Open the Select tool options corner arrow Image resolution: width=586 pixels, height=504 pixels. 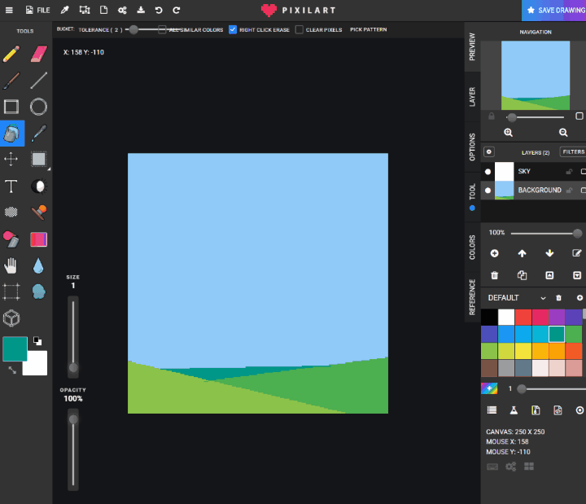pos(49,169)
